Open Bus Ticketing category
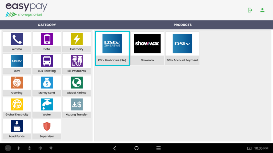Image resolution: width=273 pixels, height=153 pixels. (x=47, y=64)
